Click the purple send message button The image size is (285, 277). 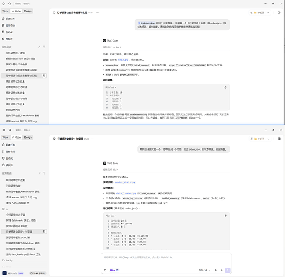coord(228,270)
